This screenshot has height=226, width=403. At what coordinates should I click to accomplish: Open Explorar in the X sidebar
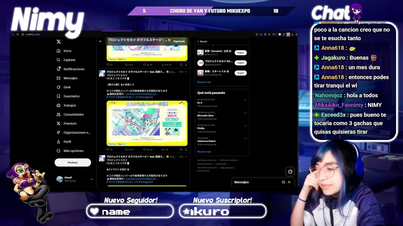[x=66, y=60]
